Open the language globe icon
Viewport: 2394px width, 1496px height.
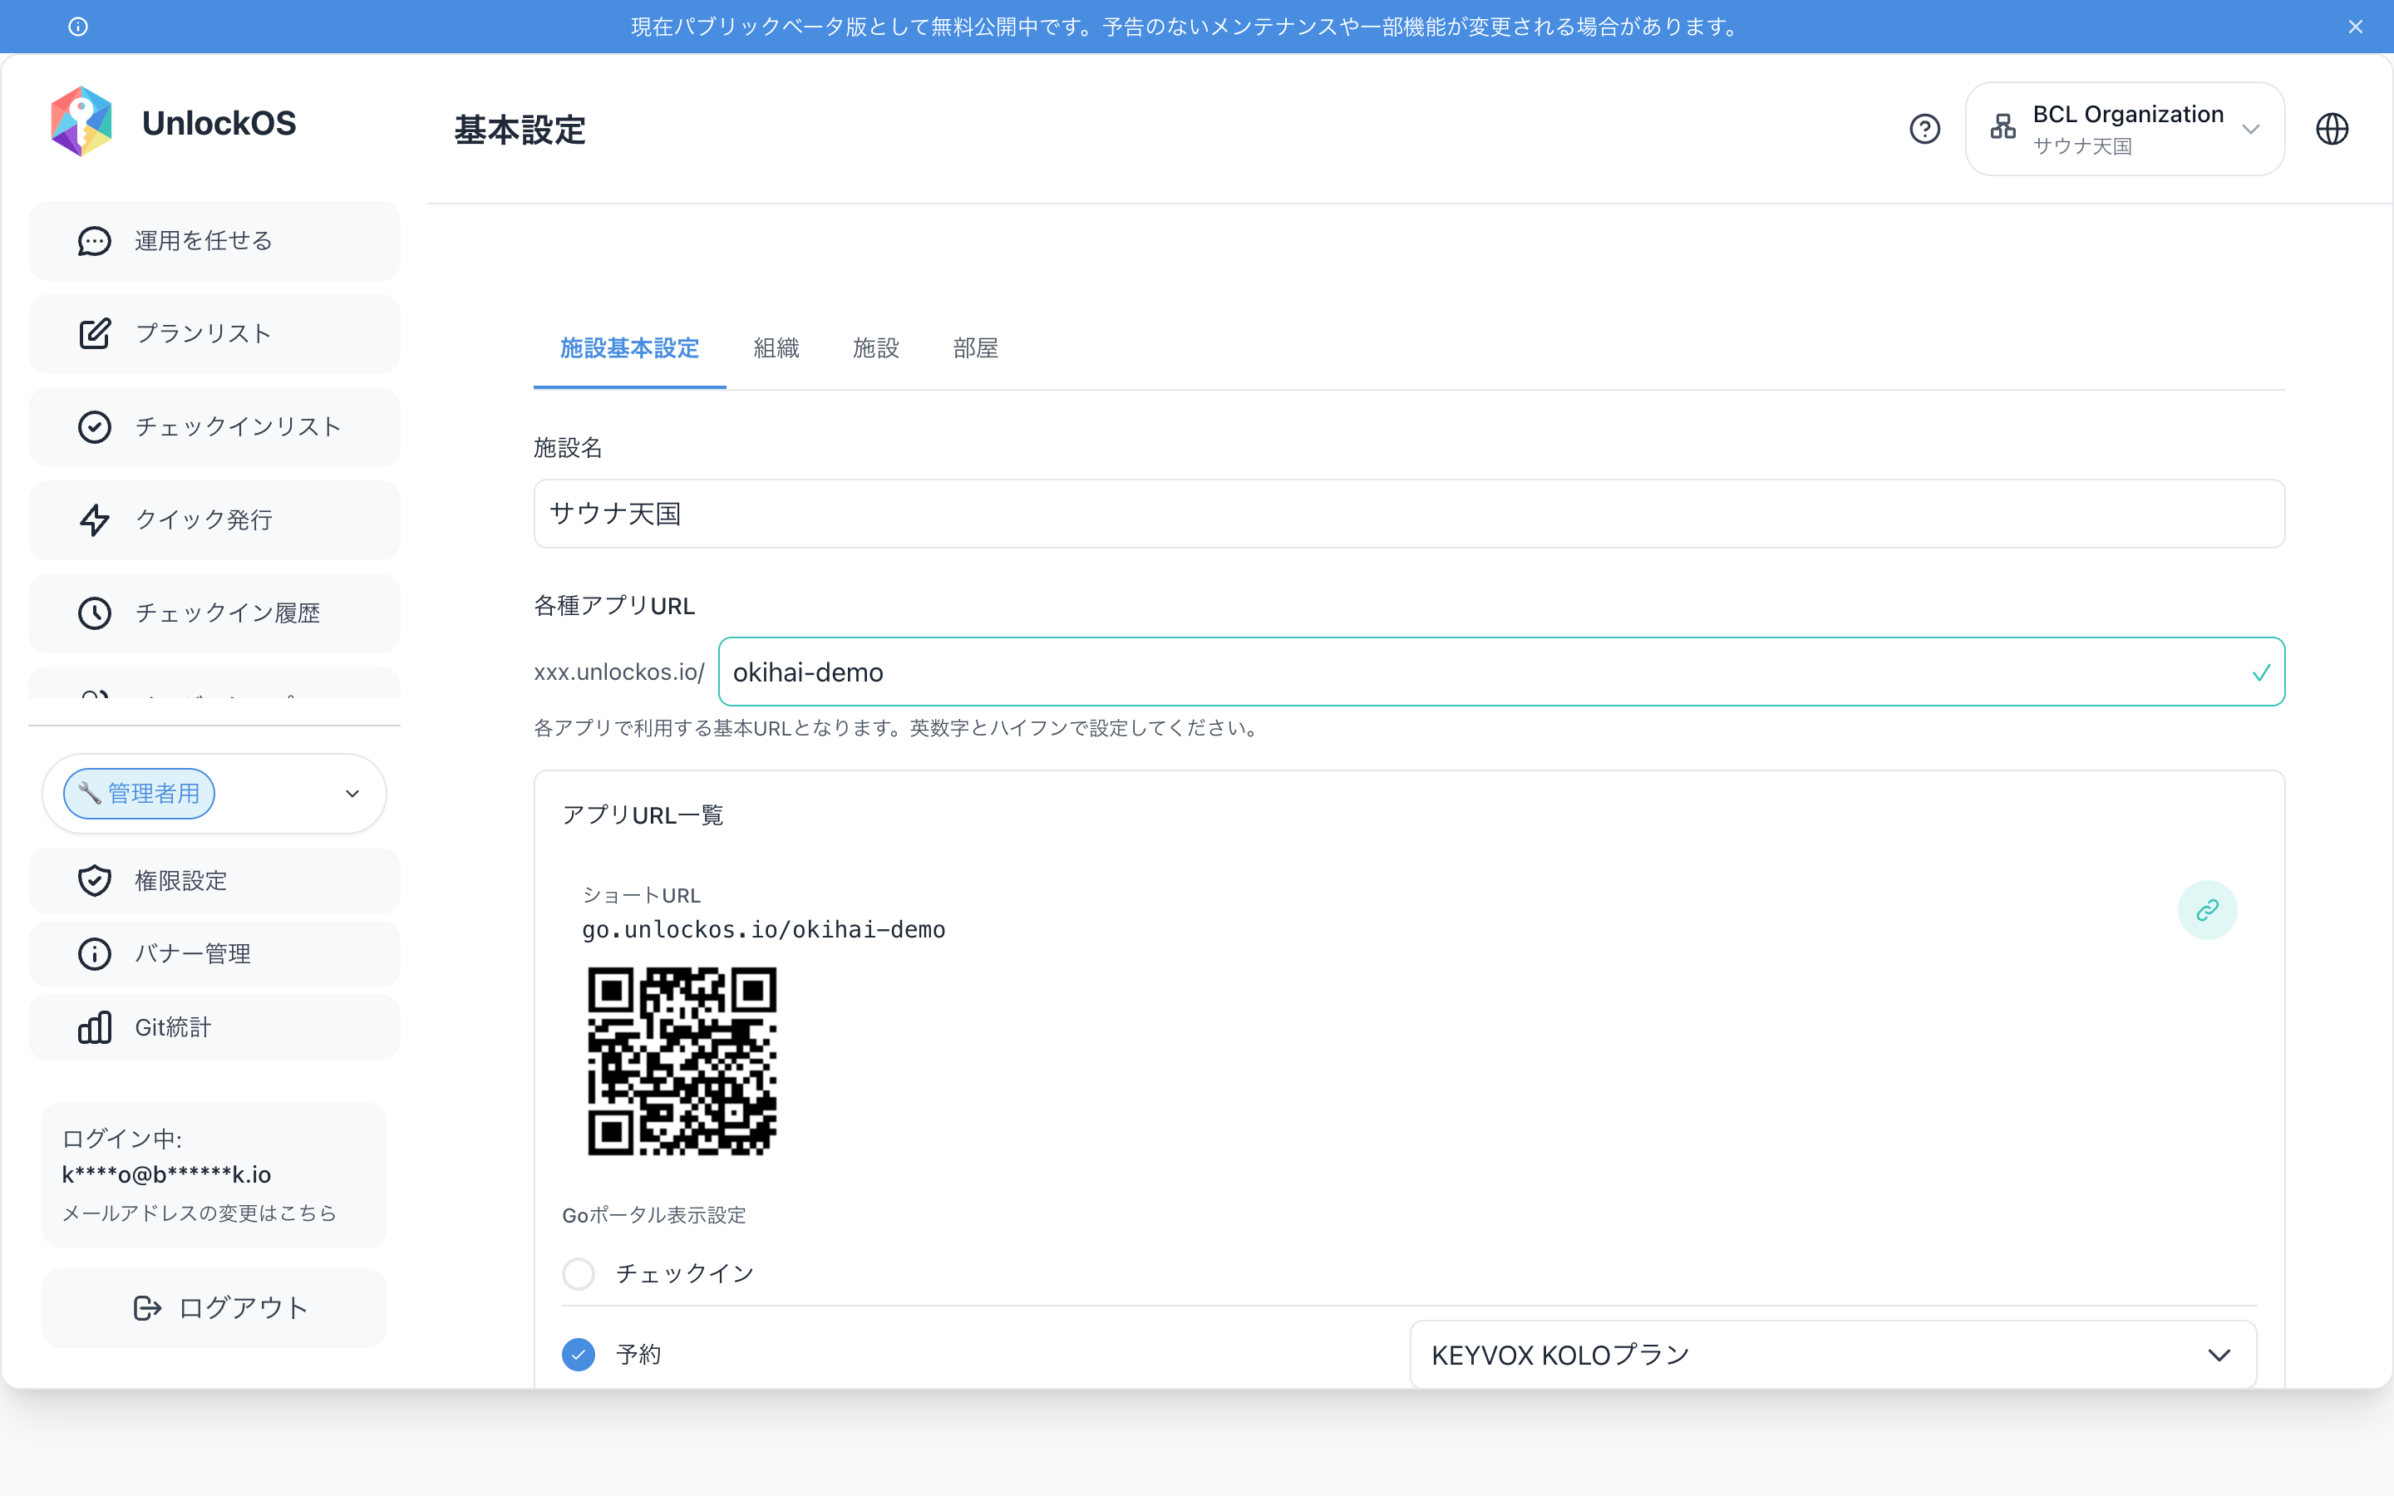pyautogui.click(x=2332, y=129)
